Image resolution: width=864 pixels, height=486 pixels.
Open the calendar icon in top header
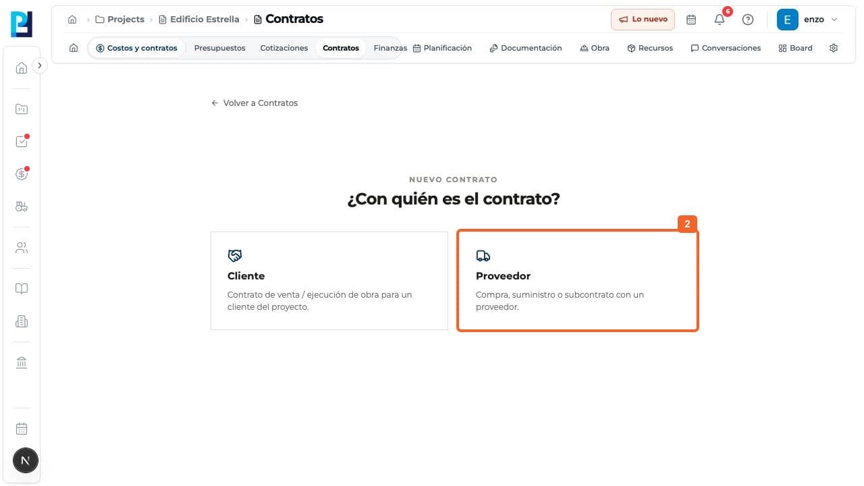coord(691,20)
